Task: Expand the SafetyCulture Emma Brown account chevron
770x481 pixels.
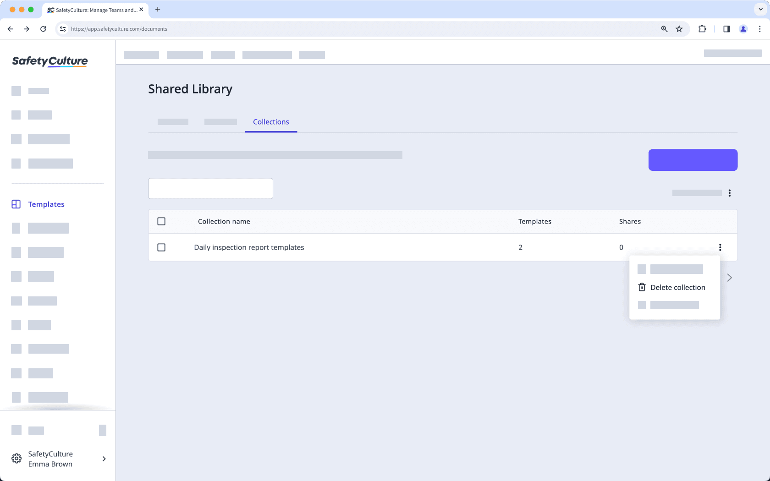Action: (x=104, y=459)
